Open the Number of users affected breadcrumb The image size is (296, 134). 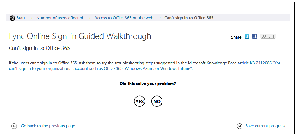[59, 18]
